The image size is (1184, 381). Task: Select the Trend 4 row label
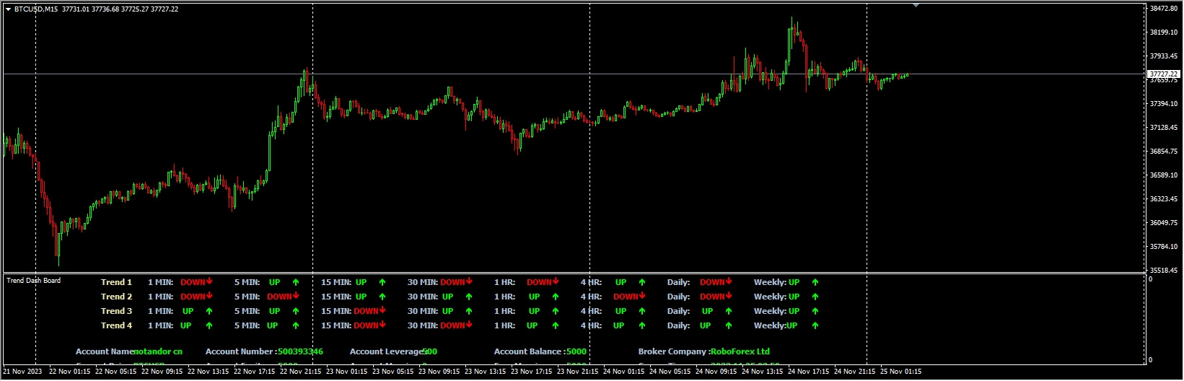[116, 325]
